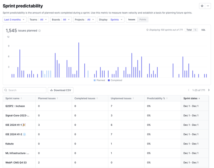Image resolution: width=214 pixels, height=168 pixels.
Task: Click the tallest chart bar near 10
Action: click(79, 60)
